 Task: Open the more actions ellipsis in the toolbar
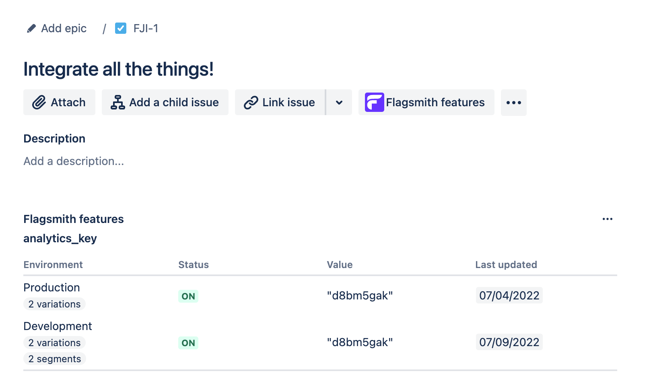513,102
